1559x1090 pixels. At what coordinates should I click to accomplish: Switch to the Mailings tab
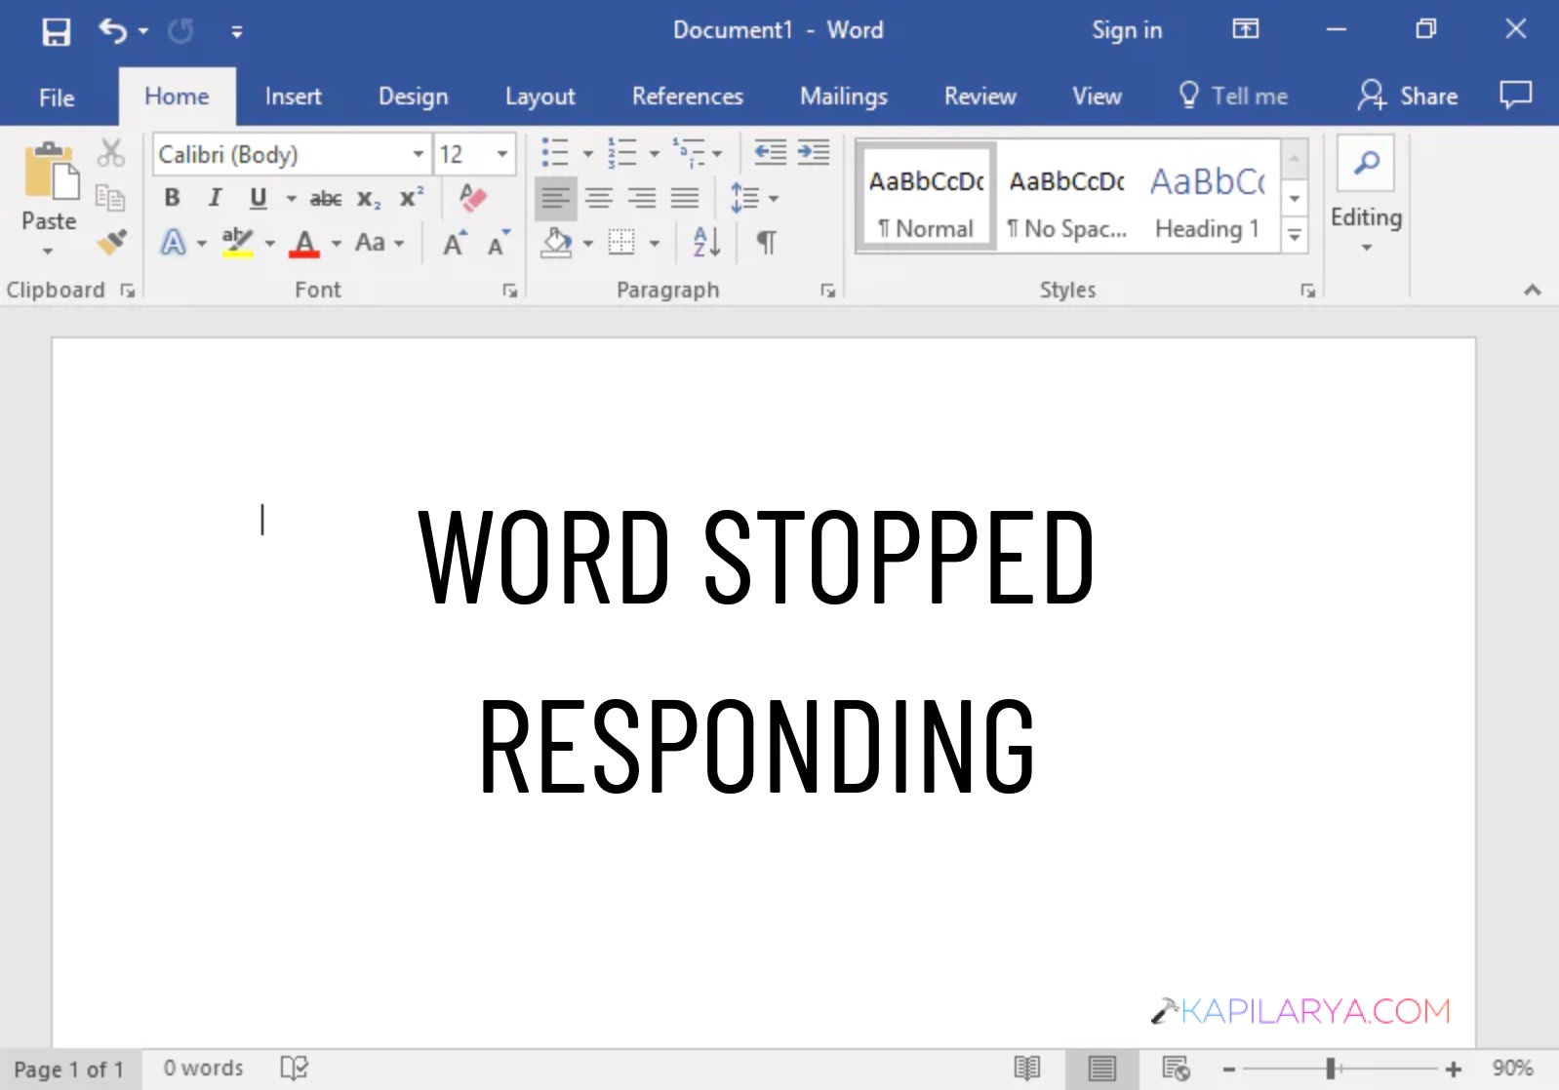coord(843,97)
